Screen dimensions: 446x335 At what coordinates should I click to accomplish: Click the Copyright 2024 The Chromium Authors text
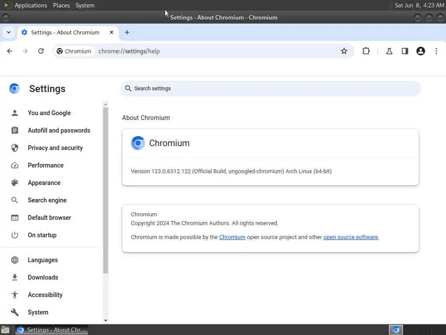click(205, 223)
